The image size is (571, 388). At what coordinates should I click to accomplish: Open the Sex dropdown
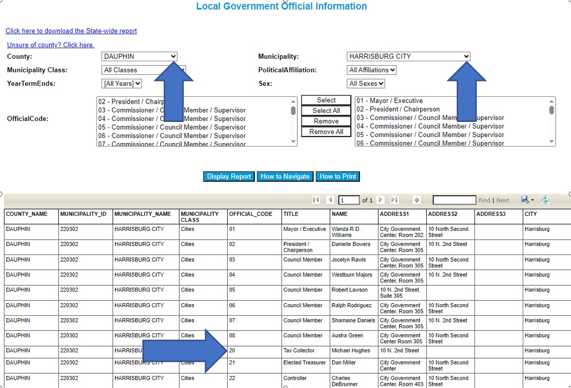click(x=366, y=83)
